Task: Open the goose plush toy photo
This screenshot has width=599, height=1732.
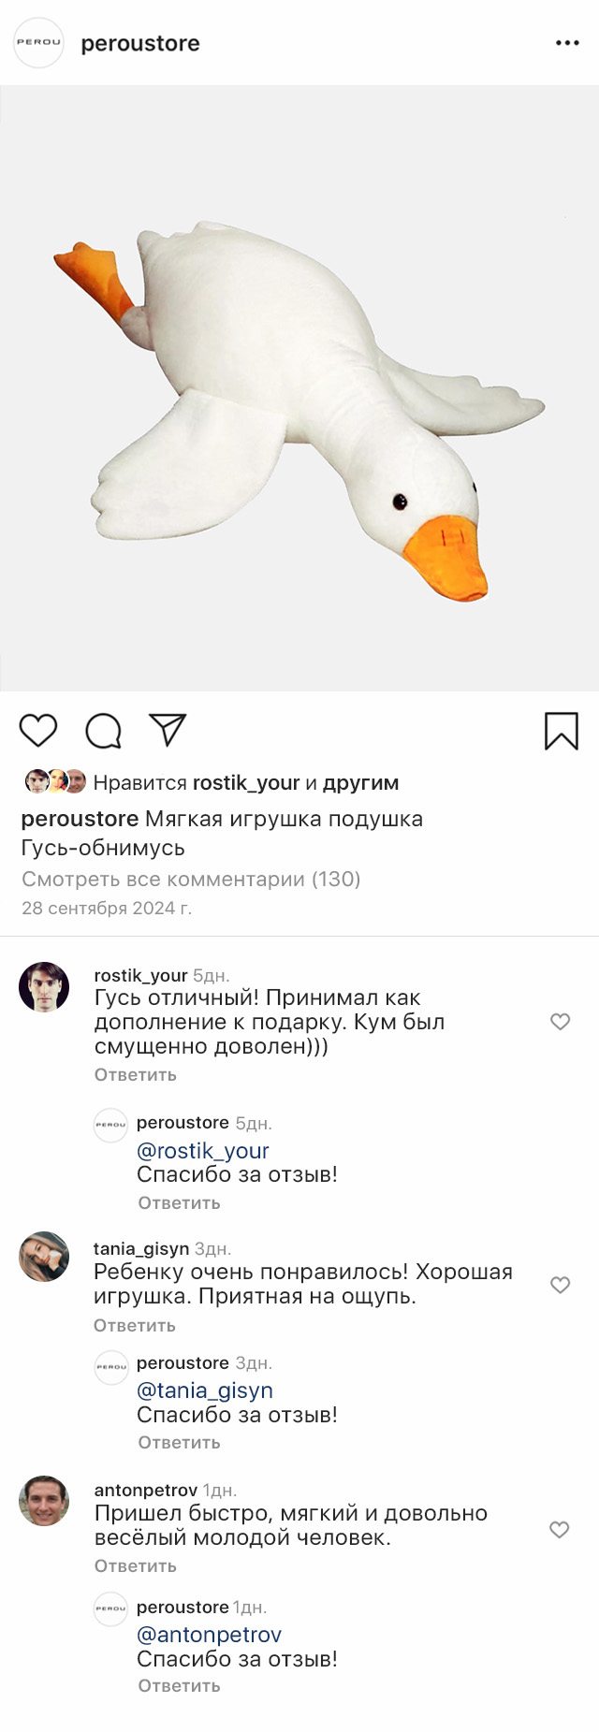Action: coord(299,388)
